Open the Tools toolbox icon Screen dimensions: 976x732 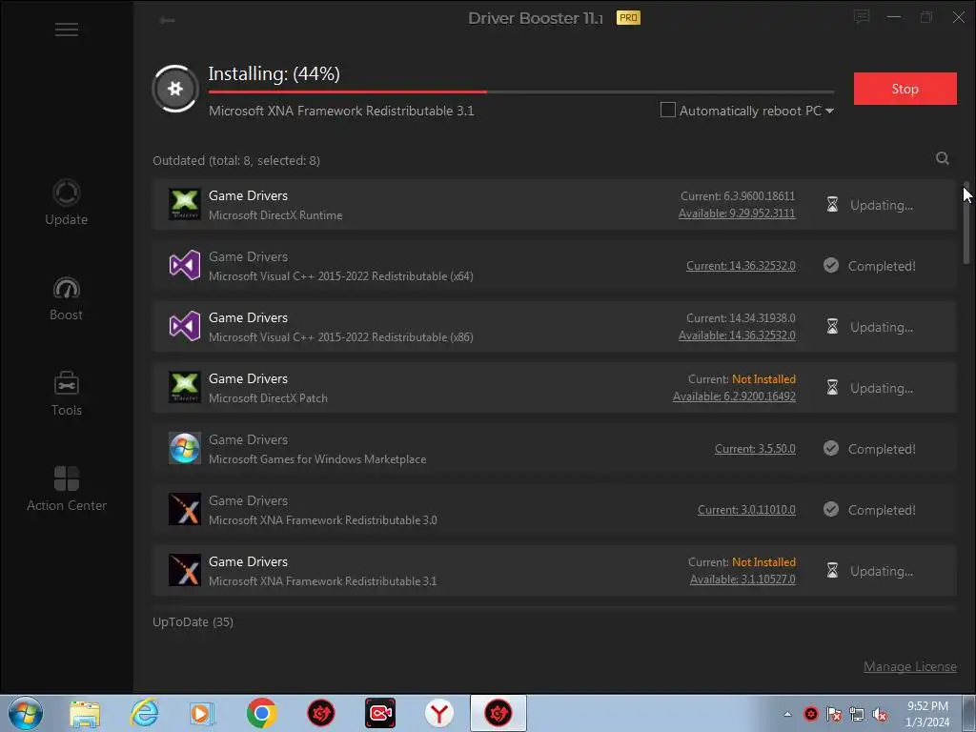tap(67, 383)
